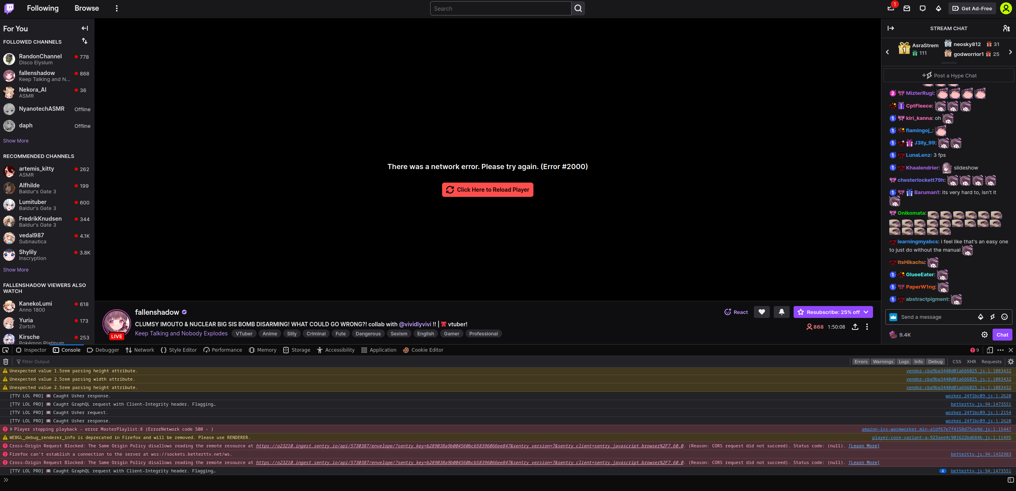This screenshot has height=491, width=1016.
Task: Toggle notifications with the bell icon
Action: pos(781,312)
